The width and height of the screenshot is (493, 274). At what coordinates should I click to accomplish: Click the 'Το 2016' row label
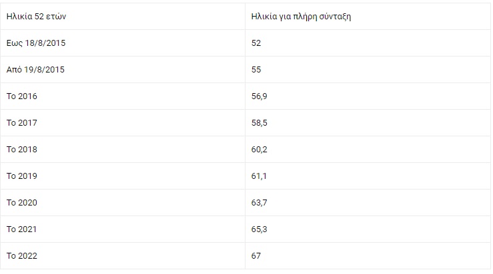coord(22,96)
